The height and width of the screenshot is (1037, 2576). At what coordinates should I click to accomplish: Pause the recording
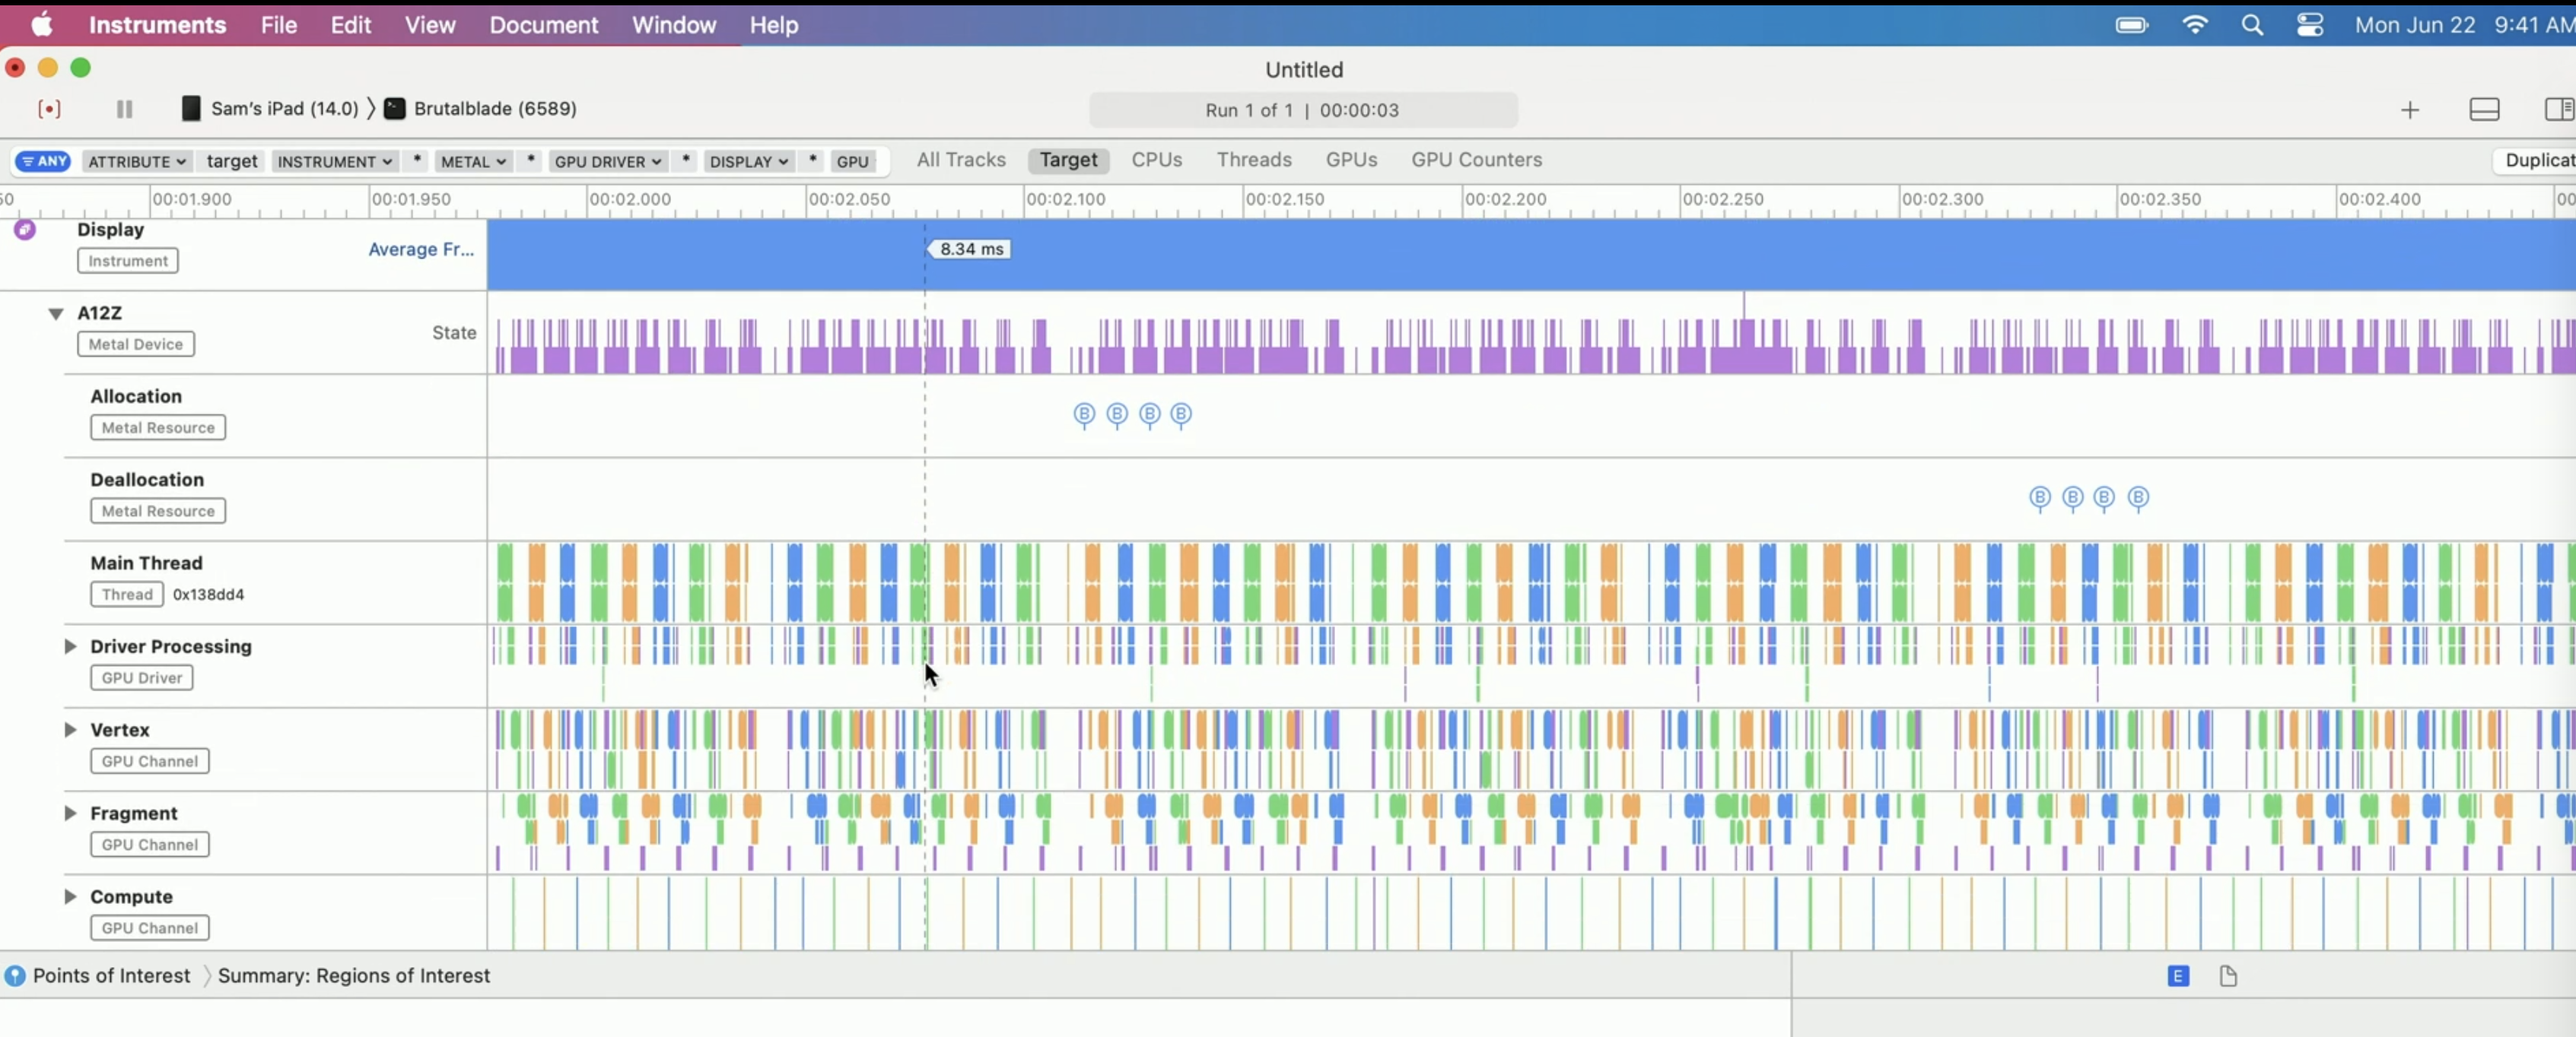124,109
